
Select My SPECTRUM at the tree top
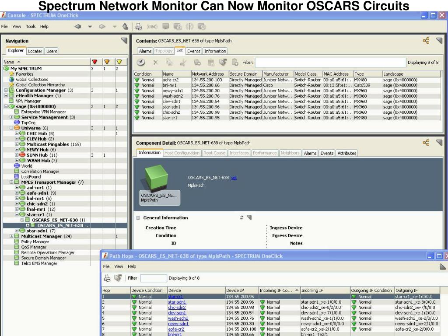click(x=26, y=69)
